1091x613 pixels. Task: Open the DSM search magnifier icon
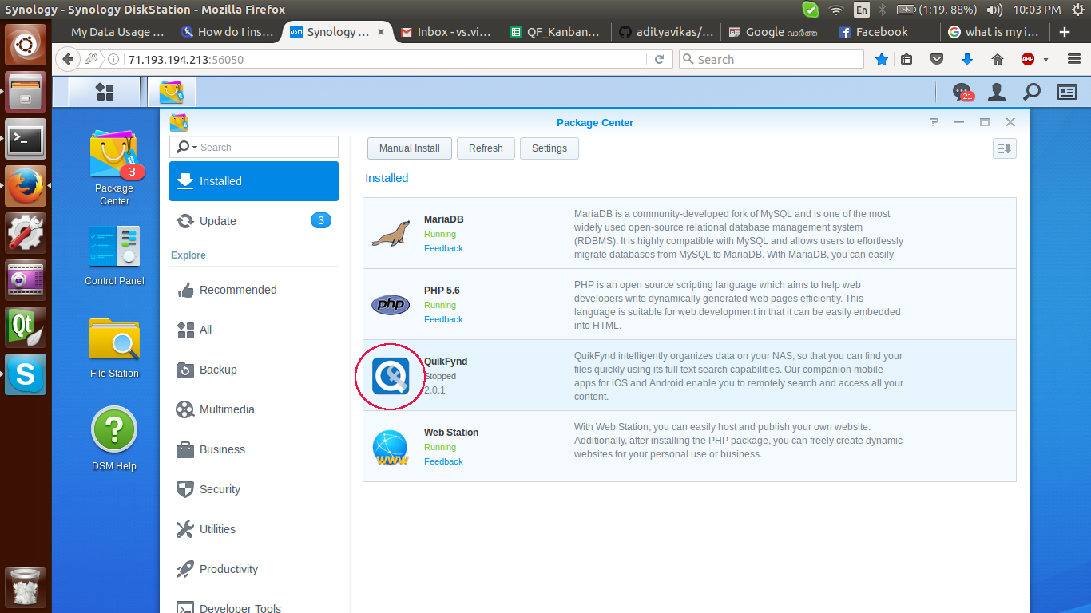1032,92
